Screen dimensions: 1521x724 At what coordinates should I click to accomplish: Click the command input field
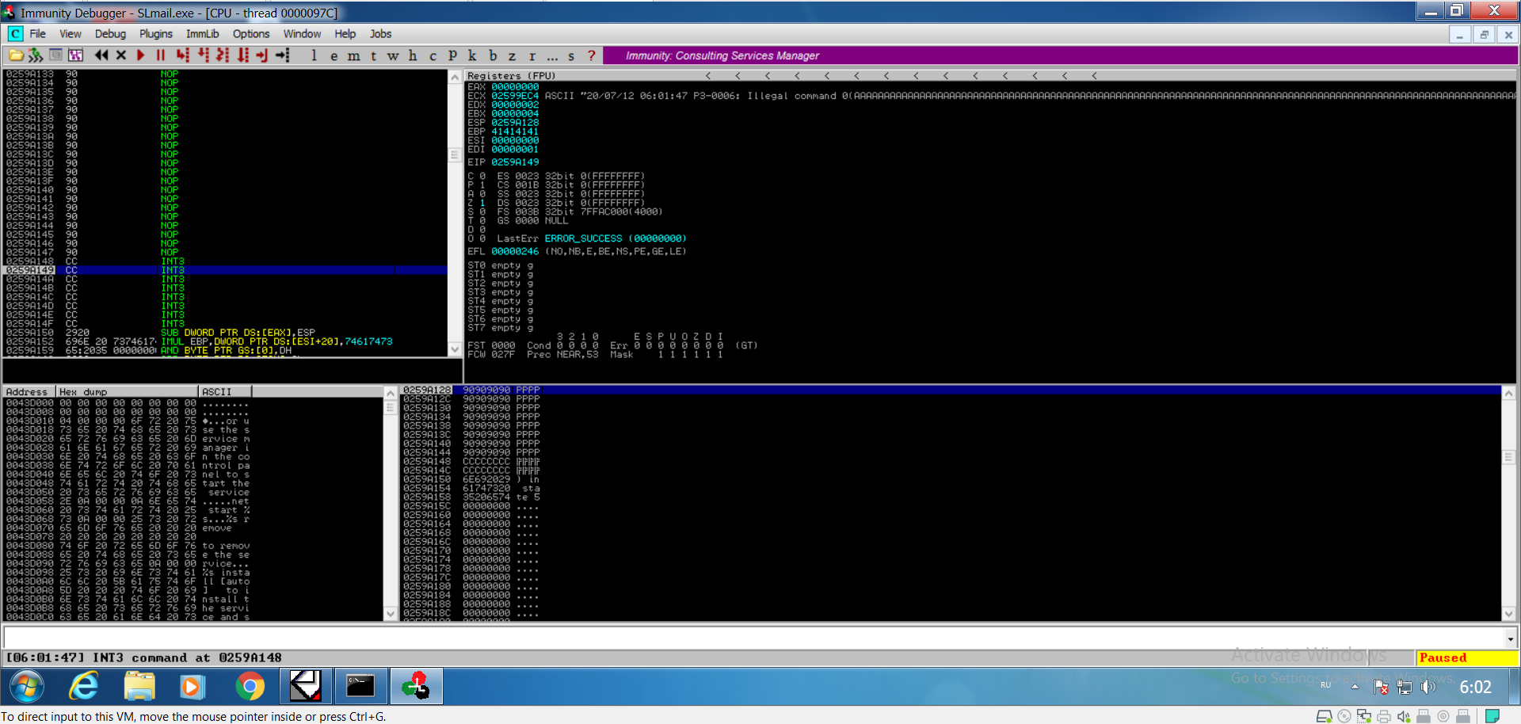pos(753,638)
